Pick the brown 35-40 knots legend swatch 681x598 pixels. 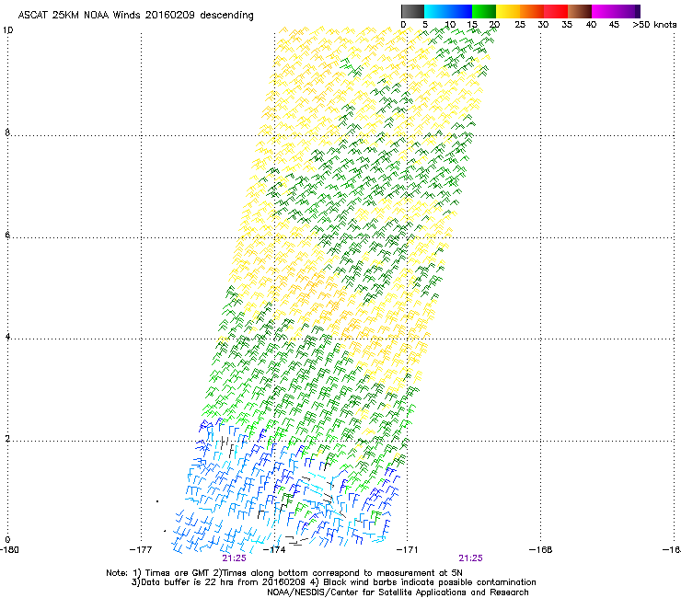580,11
